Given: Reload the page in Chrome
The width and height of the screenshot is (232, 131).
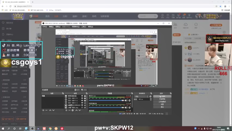Looking at the screenshot, I should [x=10, y=6].
